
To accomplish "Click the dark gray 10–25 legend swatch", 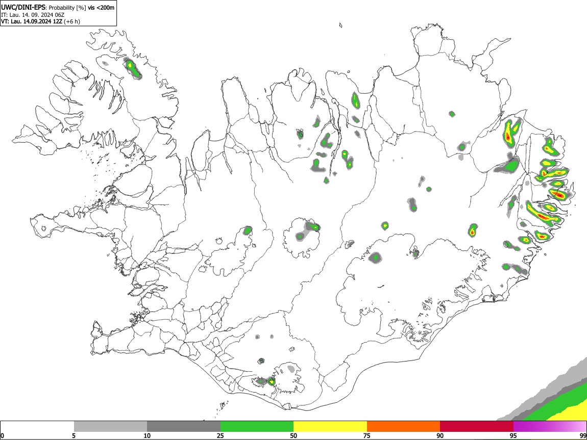I will pyautogui.click(x=184, y=426).
